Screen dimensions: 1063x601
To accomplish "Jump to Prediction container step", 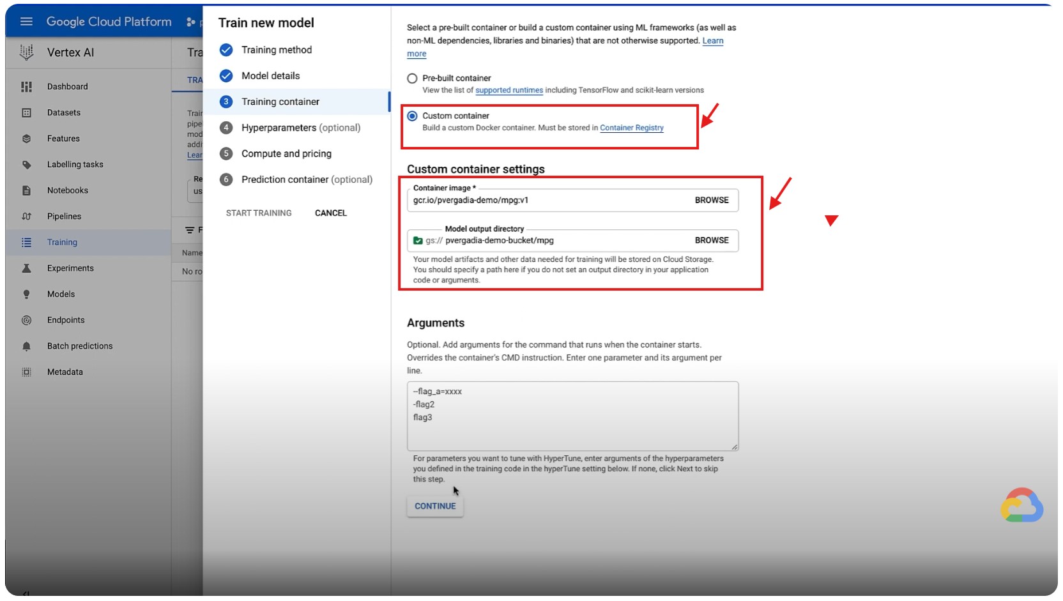I will (x=306, y=179).
